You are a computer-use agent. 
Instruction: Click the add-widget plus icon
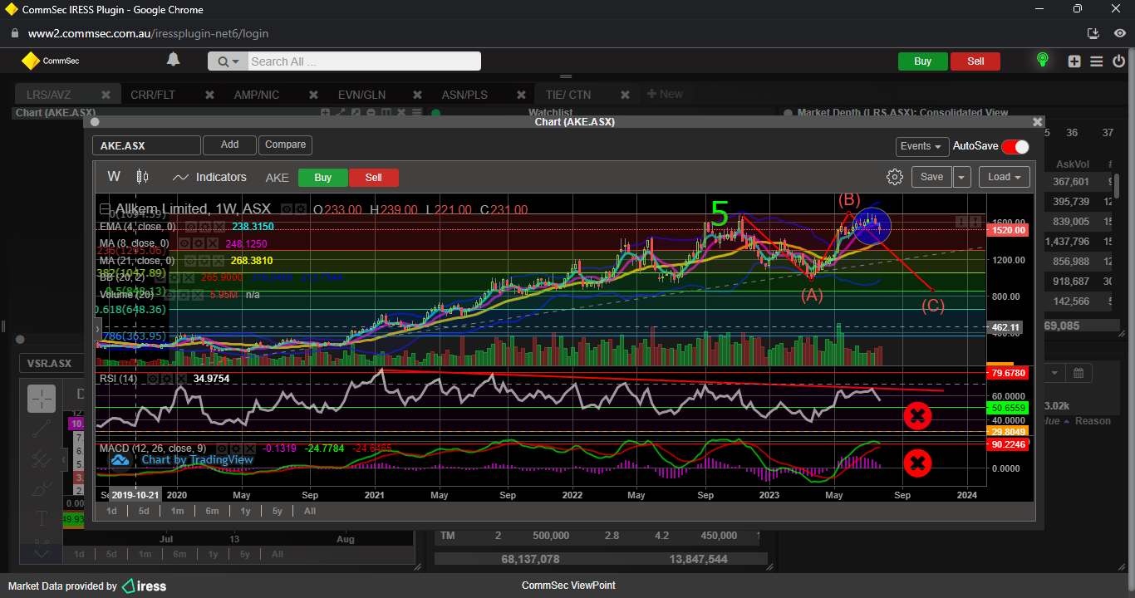(1074, 61)
